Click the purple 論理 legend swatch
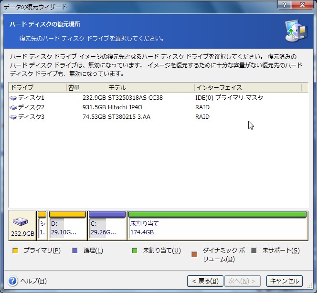 click(75, 251)
